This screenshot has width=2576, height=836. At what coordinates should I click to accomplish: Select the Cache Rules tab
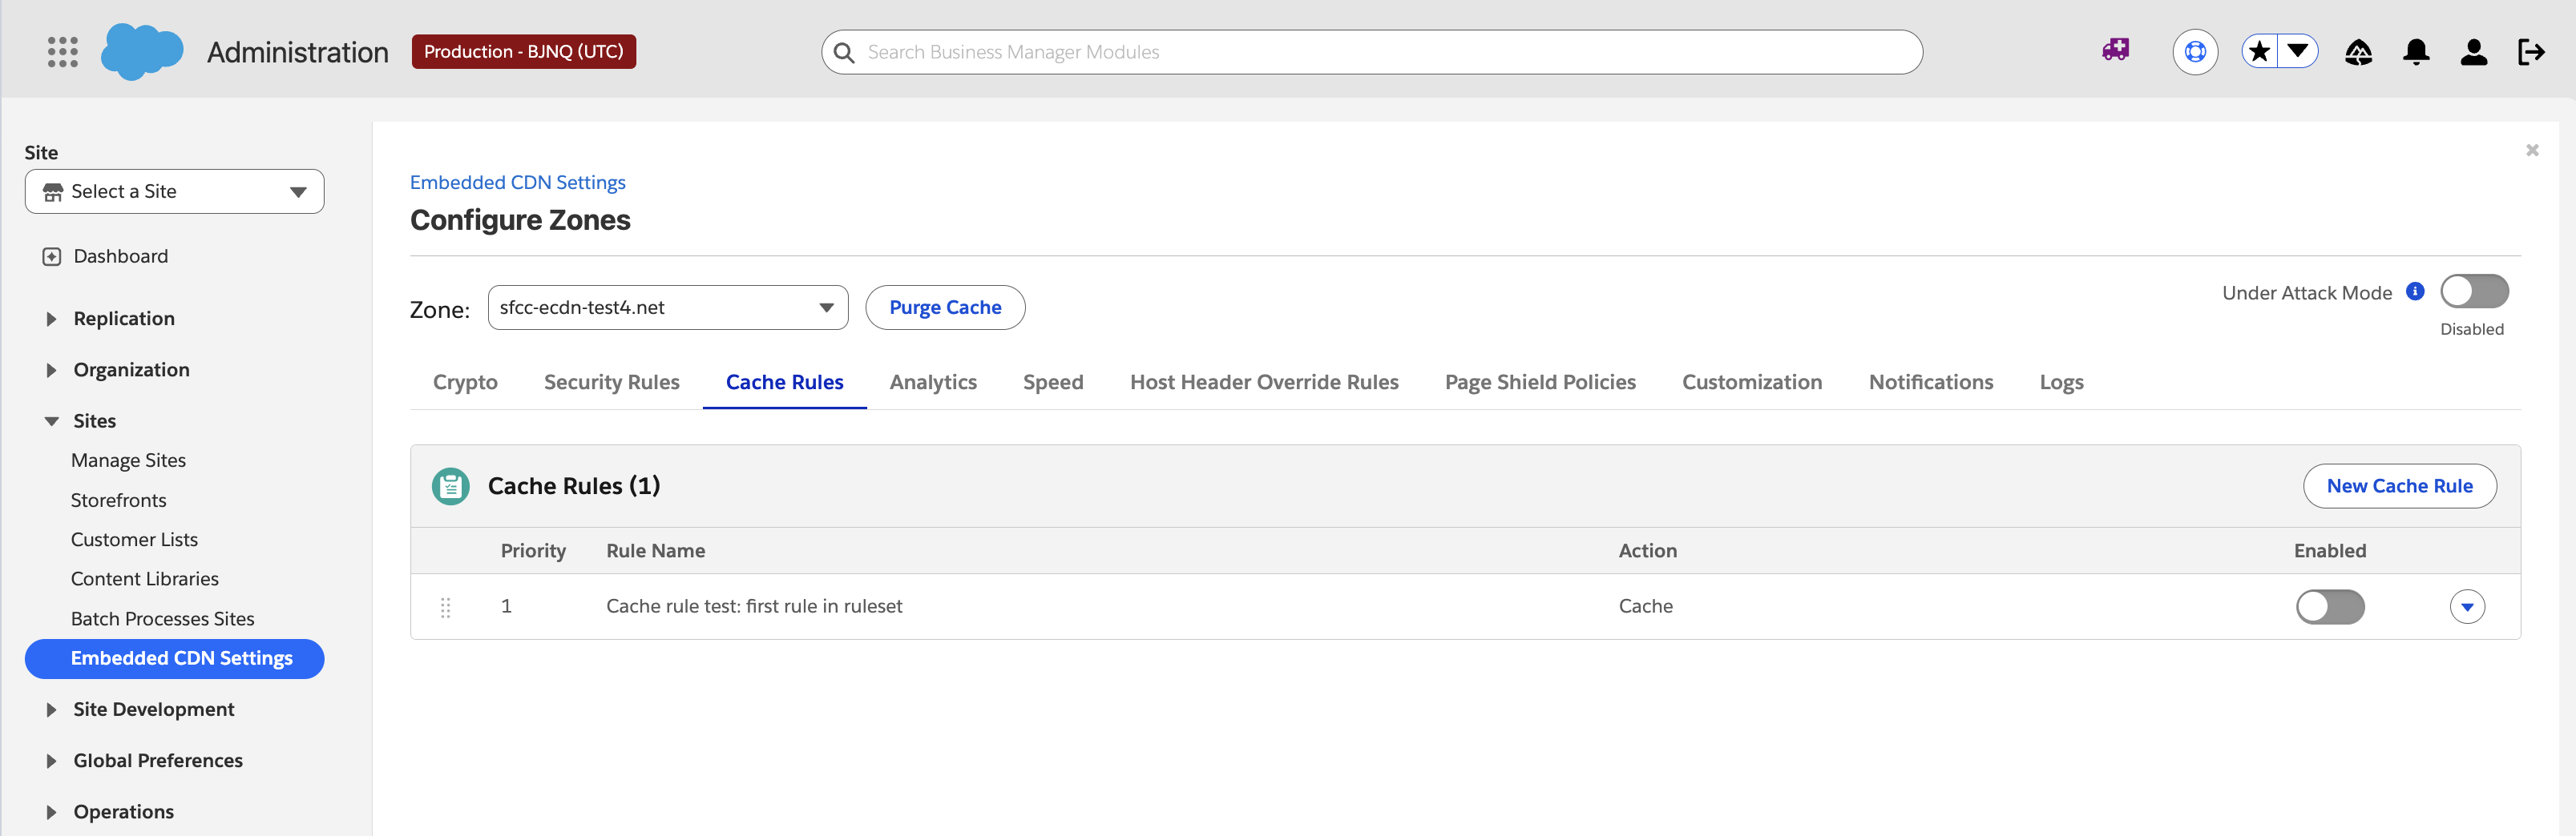coord(784,383)
